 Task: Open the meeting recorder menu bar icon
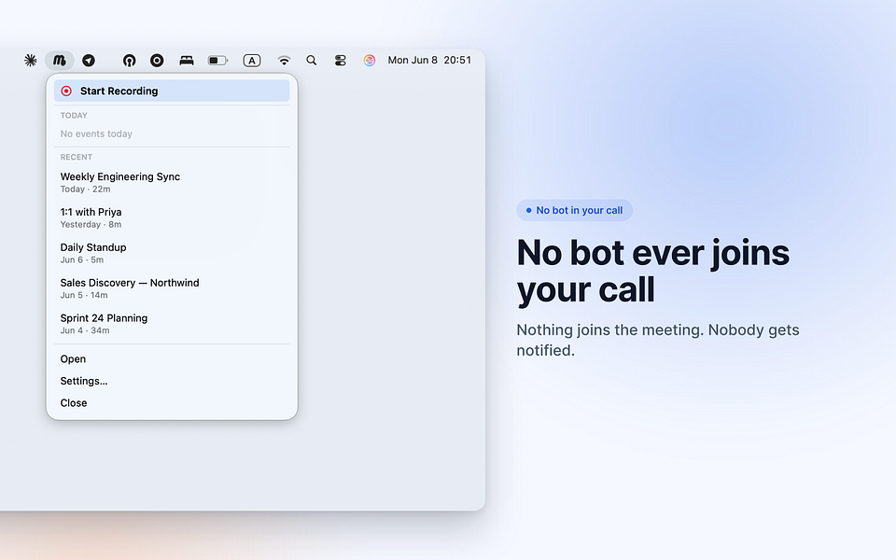60,60
